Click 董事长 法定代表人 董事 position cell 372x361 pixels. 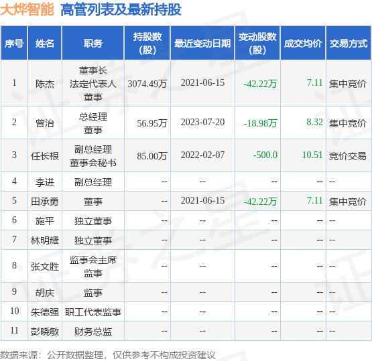pos(93,84)
